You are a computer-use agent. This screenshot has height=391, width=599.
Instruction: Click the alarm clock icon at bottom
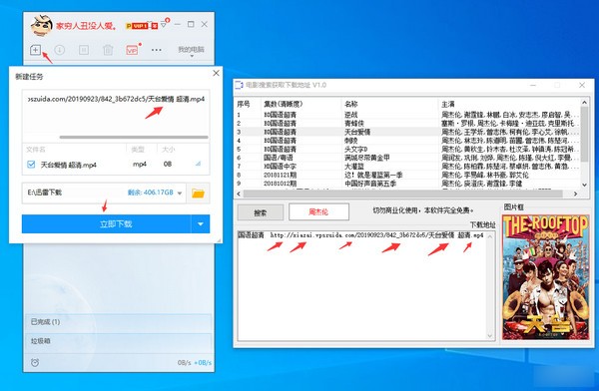point(35,362)
